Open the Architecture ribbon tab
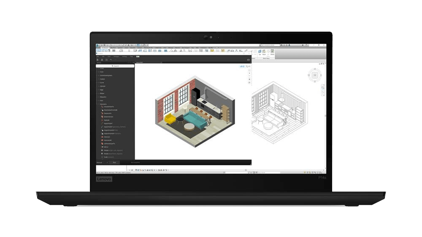This screenshot has width=422, height=237. click(105, 48)
